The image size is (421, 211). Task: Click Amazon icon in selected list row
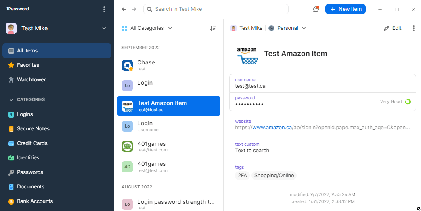point(127,106)
